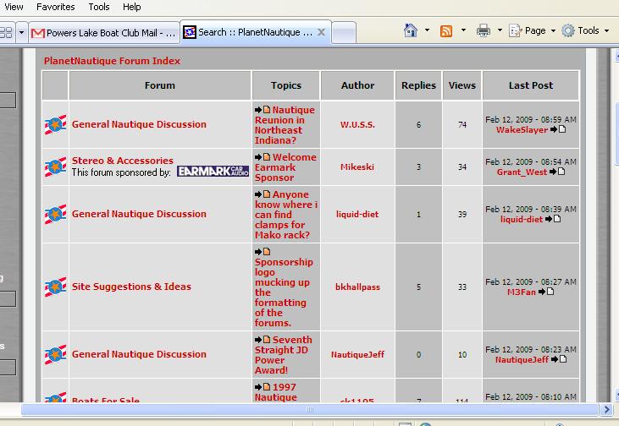Open the Page menu dropdown
Viewport: 619px width, 426px height.
[533, 30]
